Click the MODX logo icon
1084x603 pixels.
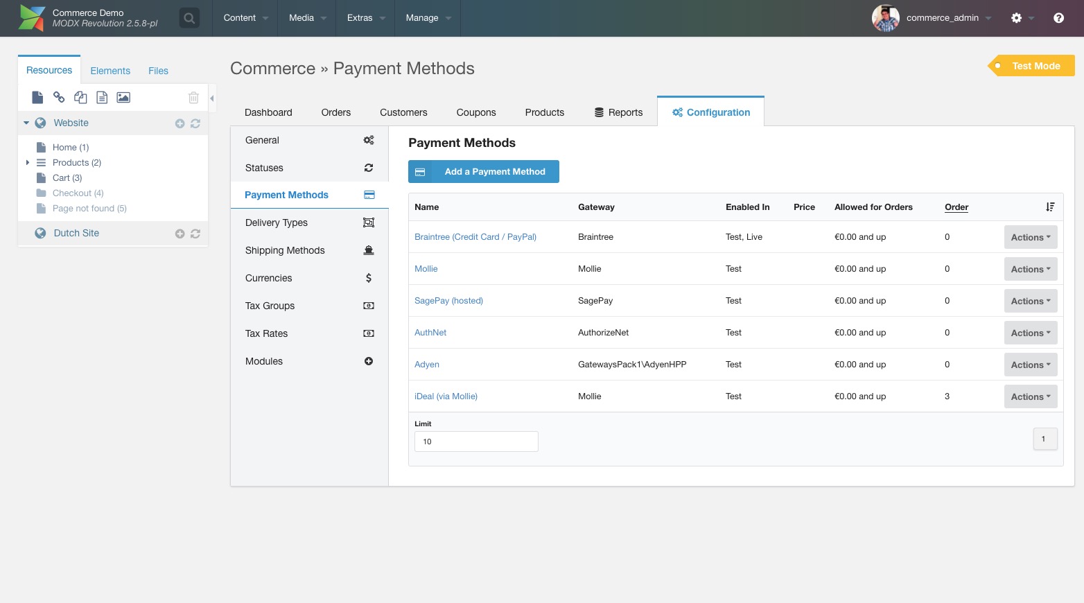click(x=32, y=18)
